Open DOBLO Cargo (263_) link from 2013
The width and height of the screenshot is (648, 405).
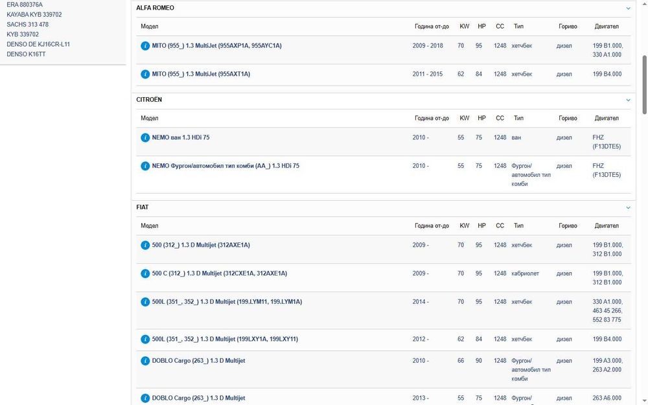[198, 399]
